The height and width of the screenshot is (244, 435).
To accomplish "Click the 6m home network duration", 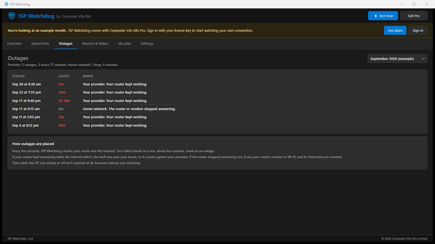I will click(61, 109).
